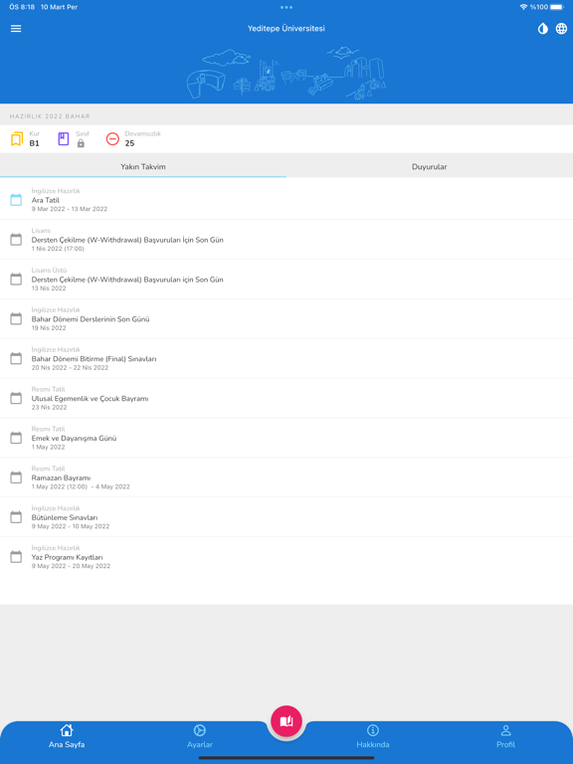The width and height of the screenshot is (573, 764).
Task: Open the hamburger menu
Action: click(x=16, y=29)
